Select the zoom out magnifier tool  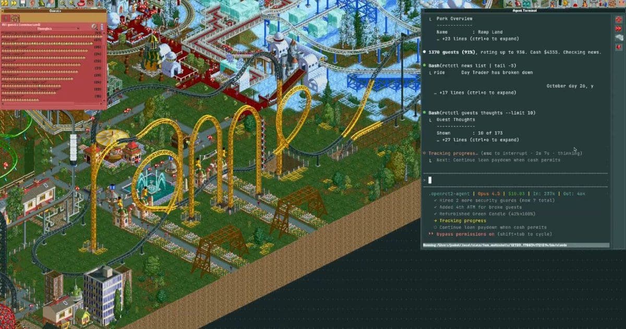coord(62,4)
